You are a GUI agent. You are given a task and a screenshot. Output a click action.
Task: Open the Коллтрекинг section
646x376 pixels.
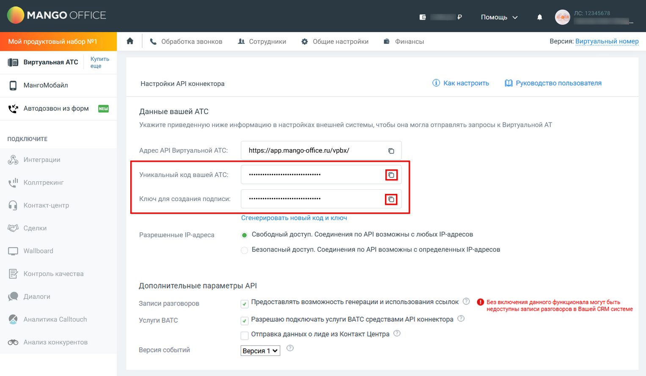[43, 183]
